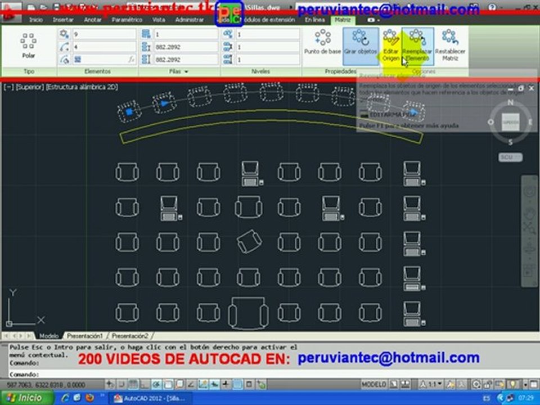This screenshot has height=405, width=540.
Task: Open the SCU coordinate system dropdown
Action: click(x=510, y=157)
